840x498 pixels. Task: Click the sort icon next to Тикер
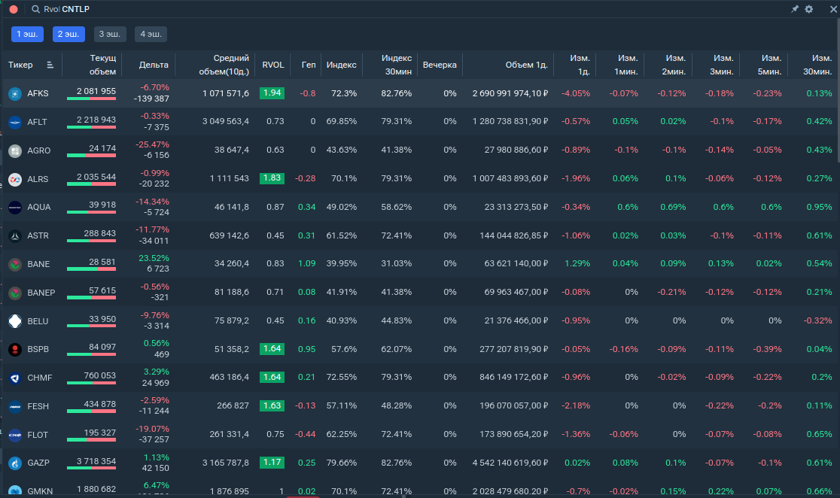click(50, 65)
